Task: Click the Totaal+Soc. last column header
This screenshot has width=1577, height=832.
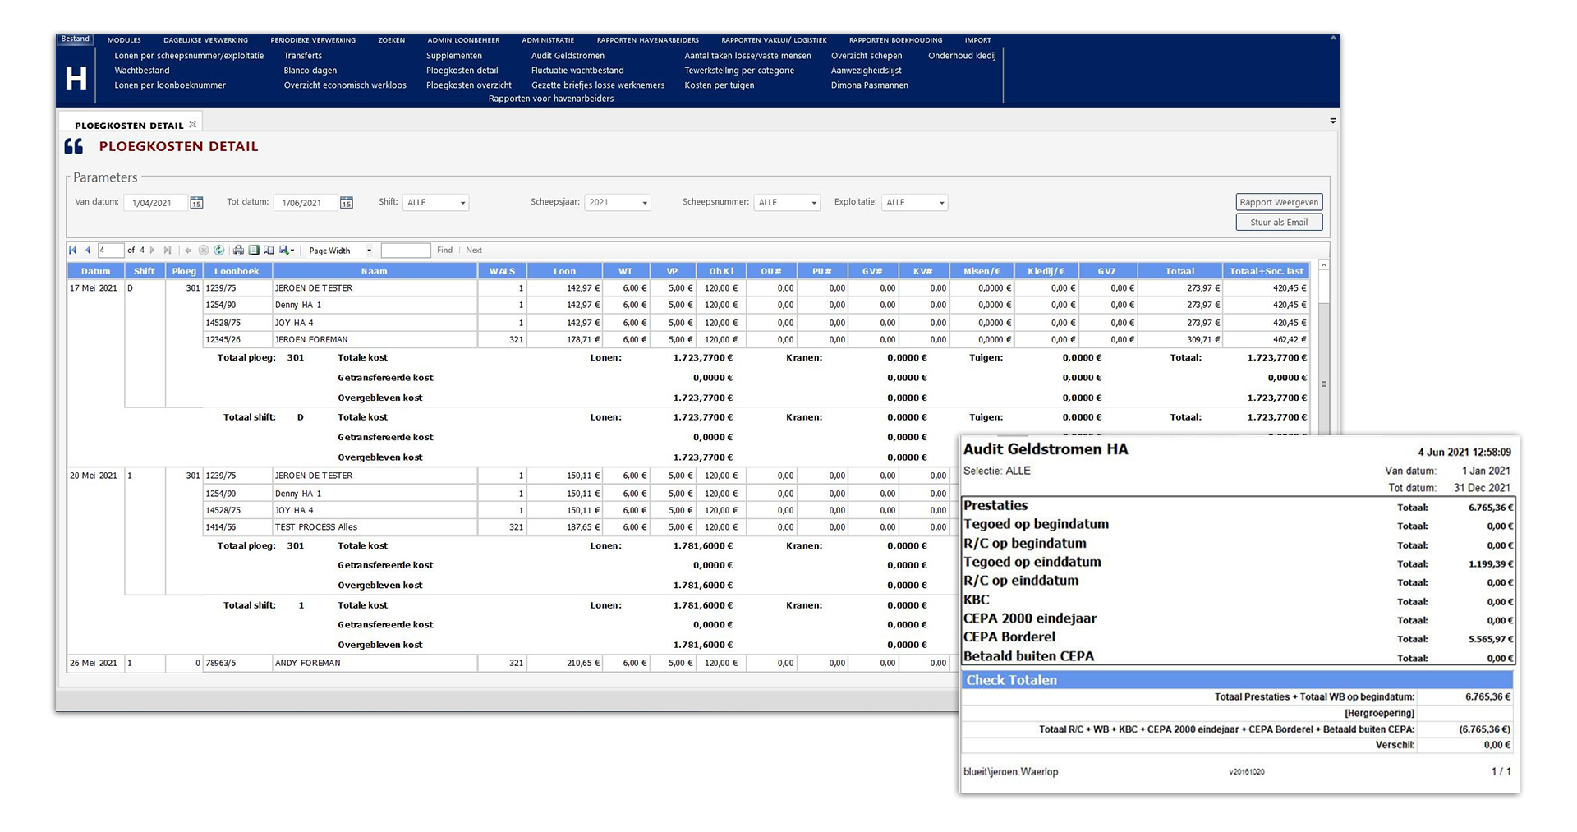Action: (1266, 271)
